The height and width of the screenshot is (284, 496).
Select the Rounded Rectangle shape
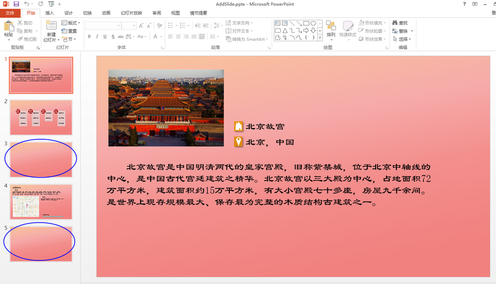(x=277, y=30)
